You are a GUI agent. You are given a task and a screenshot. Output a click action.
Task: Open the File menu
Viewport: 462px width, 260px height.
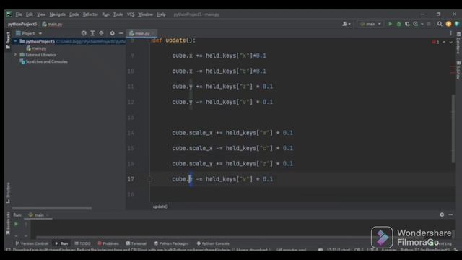pos(19,14)
